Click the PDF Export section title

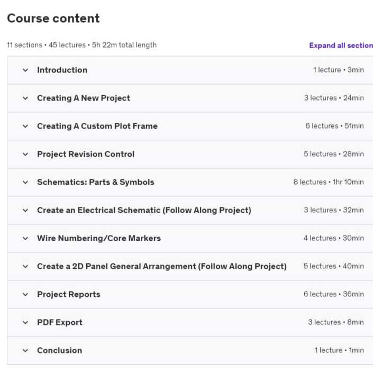click(59, 322)
